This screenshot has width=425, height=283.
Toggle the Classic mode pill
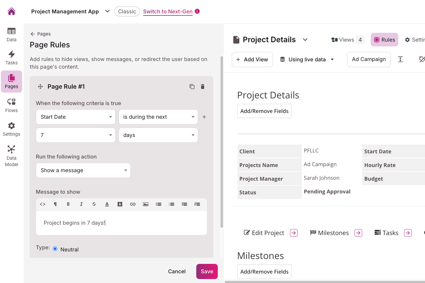(127, 12)
